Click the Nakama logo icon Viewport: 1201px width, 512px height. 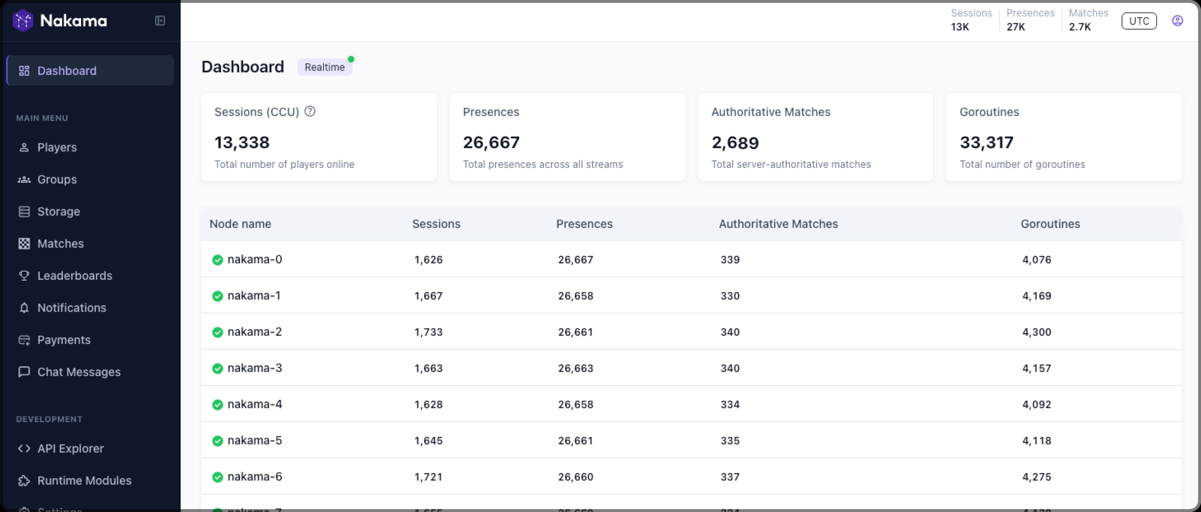[x=22, y=21]
